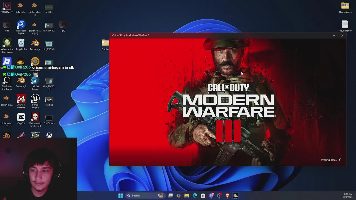Open Microsoft Store from the taskbar
This screenshot has height=200, width=356.
pos(203,196)
